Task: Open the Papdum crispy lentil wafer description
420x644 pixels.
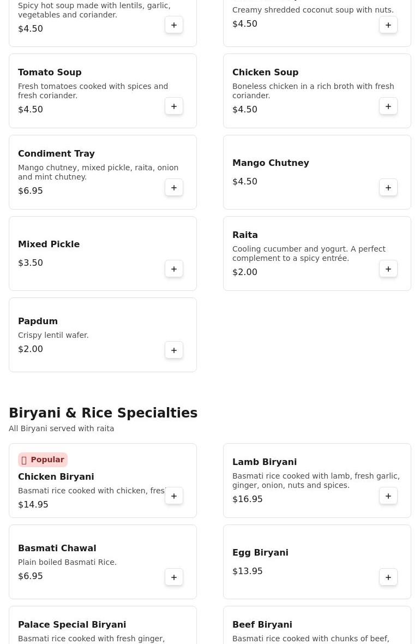Action: point(53,335)
